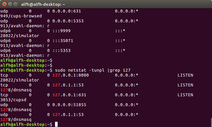This screenshot has width=212, height=127.
Task: Click the title text alfh@alfh-desktop: ~
Action: point(43,4)
